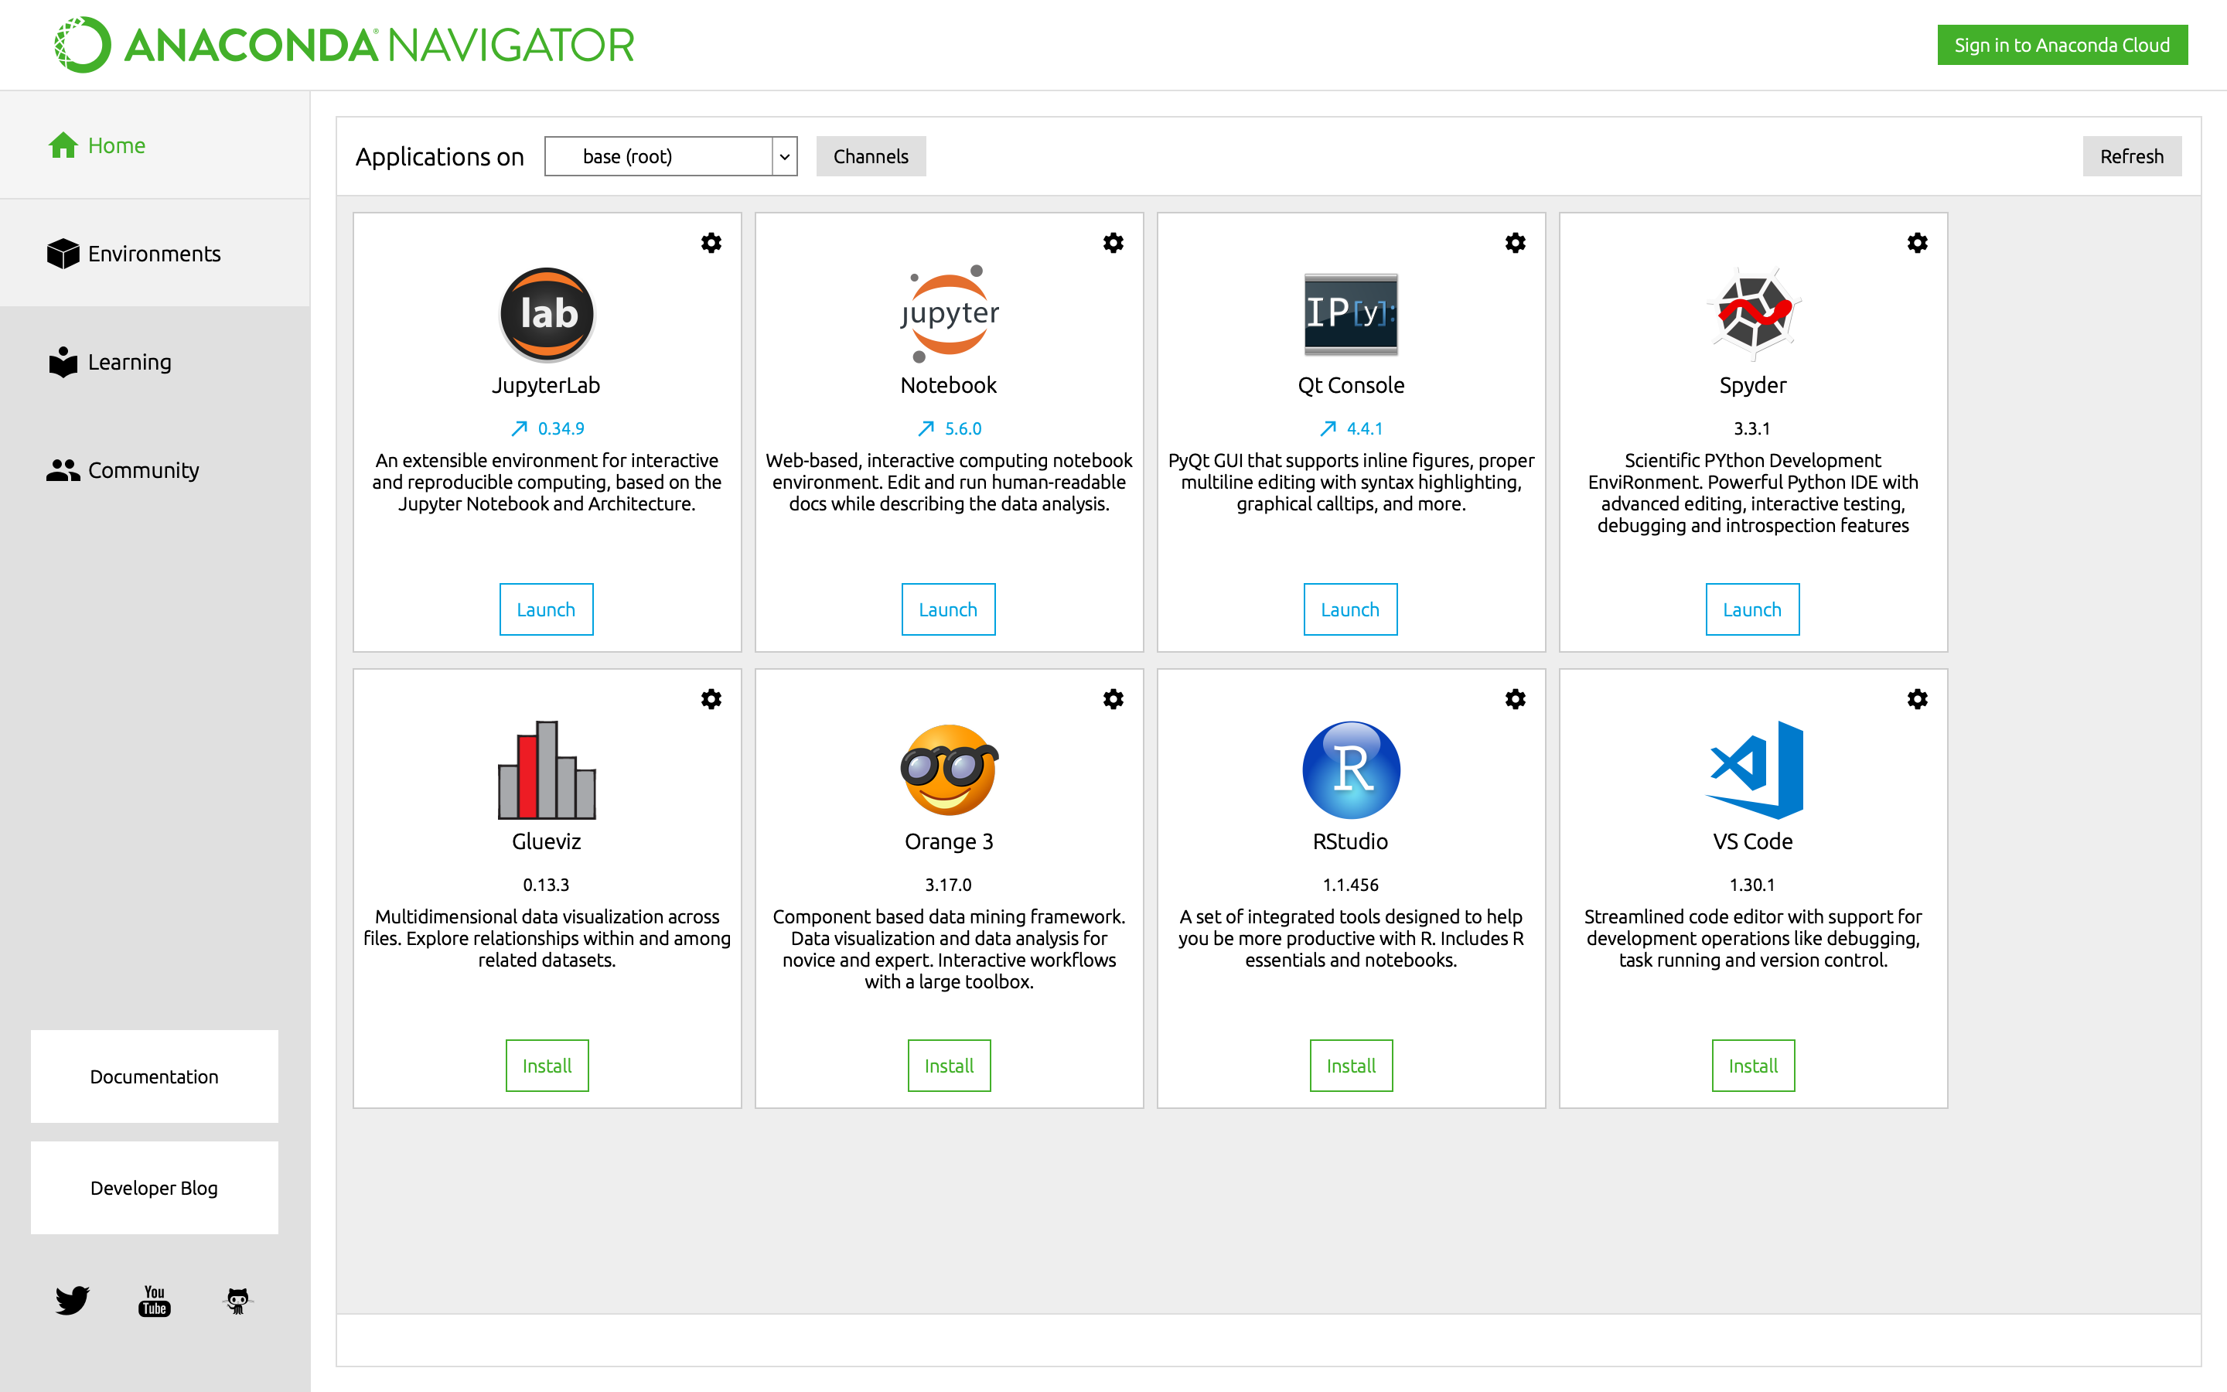Click the Twitter bird icon
The image size is (2227, 1392).
[72, 1299]
